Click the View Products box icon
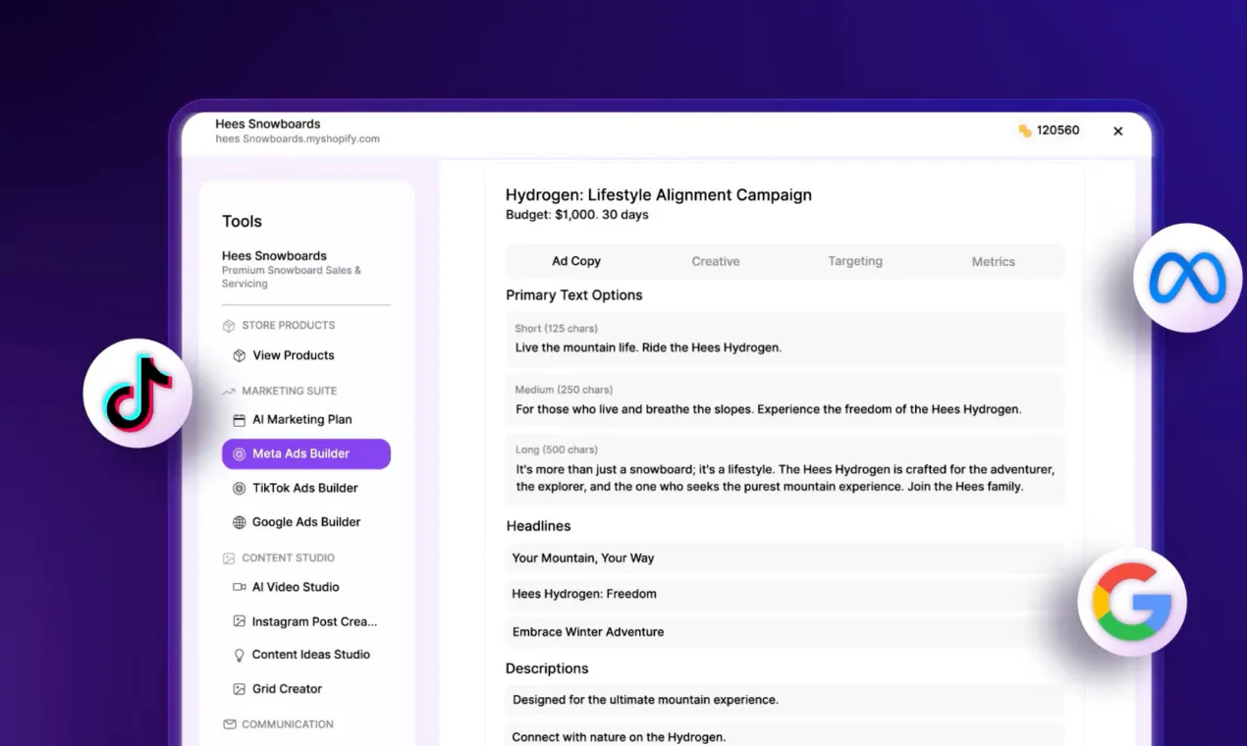 pyautogui.click(x=239, y=355)
